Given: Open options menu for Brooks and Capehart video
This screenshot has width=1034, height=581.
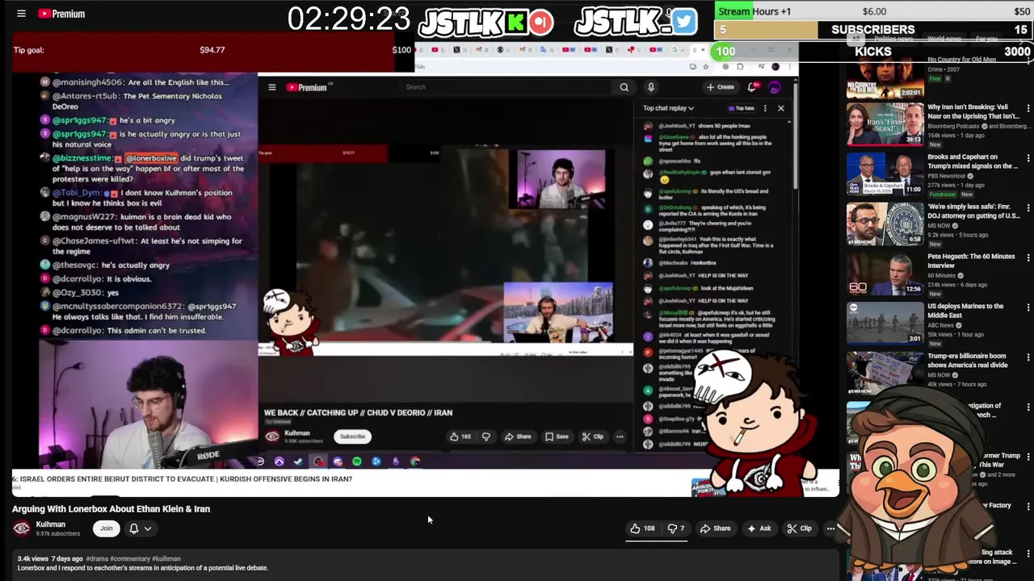Looking at the screenshot, I should pos(1028,158).
